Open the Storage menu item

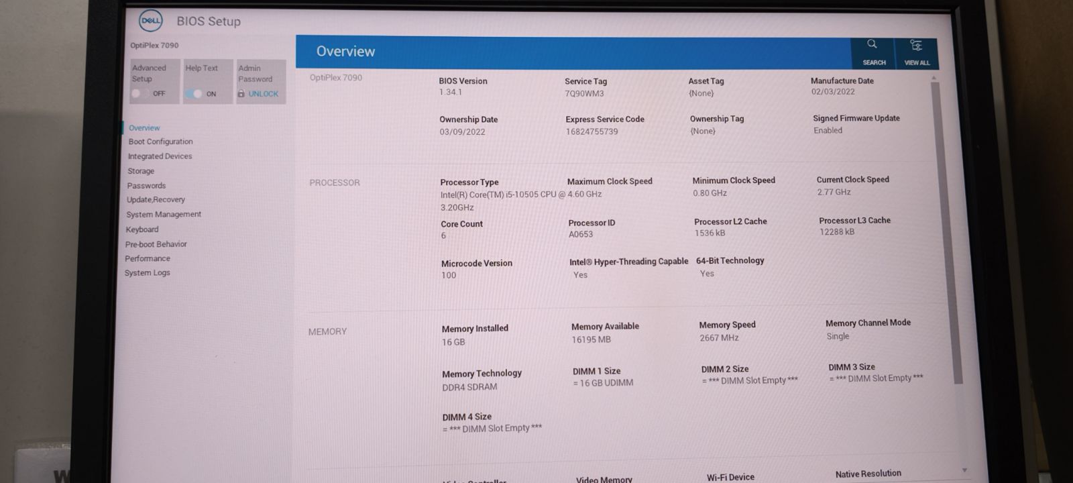[141, 171]
